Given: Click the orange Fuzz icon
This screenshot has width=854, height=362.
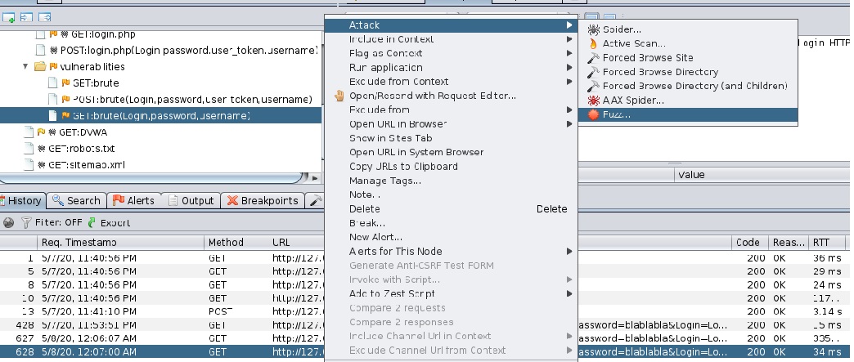Looking at the screenshot, I should (x=593, y=114).
